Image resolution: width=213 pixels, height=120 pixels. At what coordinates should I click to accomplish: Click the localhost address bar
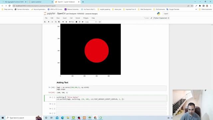pos(101,6)
